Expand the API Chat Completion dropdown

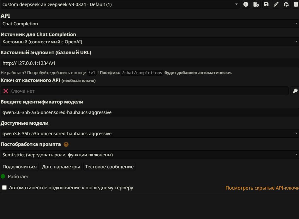click(150, 24)
